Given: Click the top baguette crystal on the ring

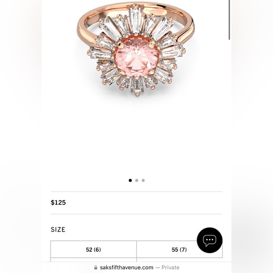Looking at the screenshot, I should pos(135,19).
